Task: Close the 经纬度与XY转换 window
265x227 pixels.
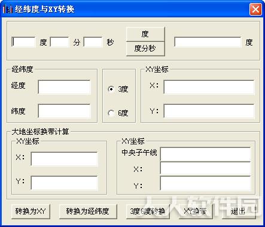Action: click(x=255, y=9)
